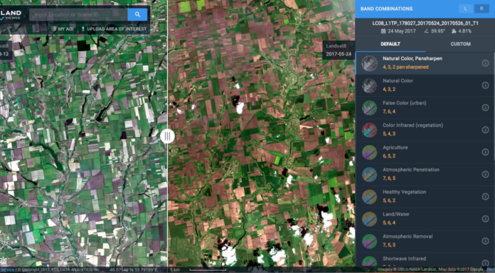Open the info icon for False Color (urban)
The image size is (495, 273).
485,107
